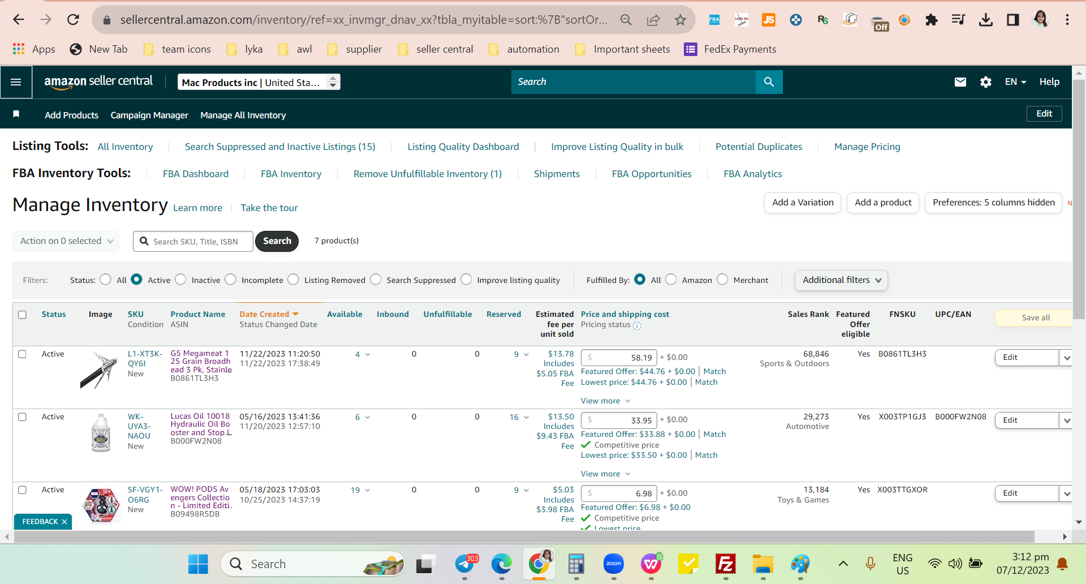Screen dimensions: 1086x584
Task: Select the Status All radio button
Action: [x=105, y=280]
